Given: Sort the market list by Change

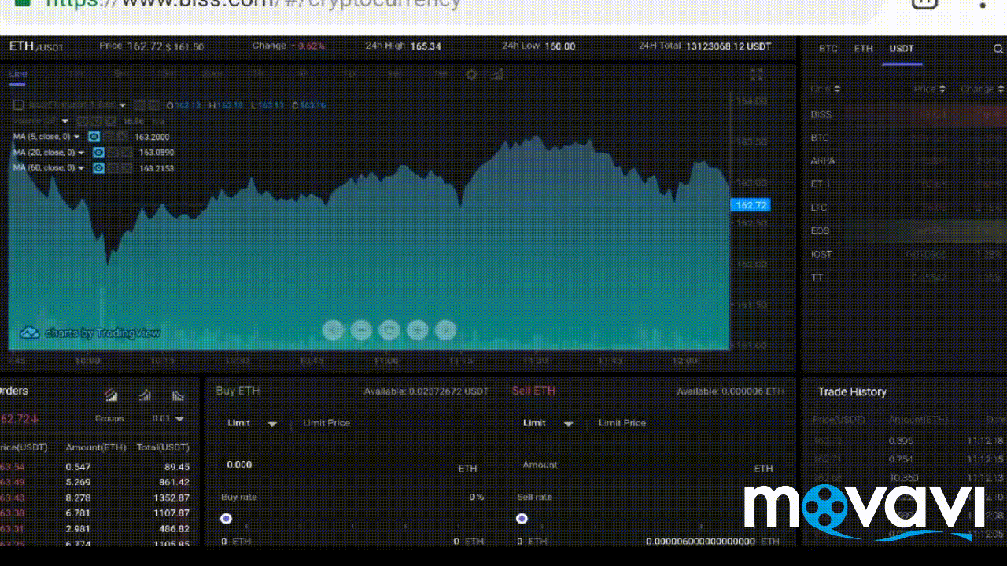Looking at the screenshot, I should [981, 89].
